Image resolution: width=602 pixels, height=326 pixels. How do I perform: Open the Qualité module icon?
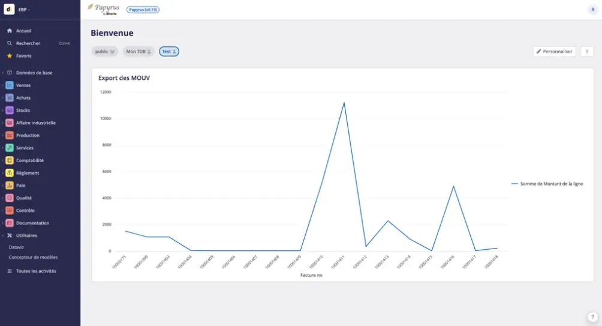click(x=10, y=198)
